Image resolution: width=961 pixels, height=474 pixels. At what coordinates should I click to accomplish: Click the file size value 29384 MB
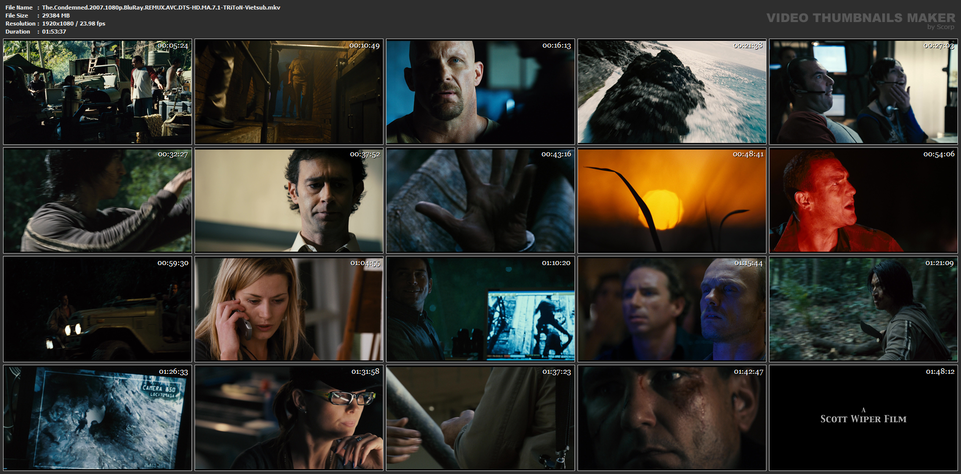[56, 16]
